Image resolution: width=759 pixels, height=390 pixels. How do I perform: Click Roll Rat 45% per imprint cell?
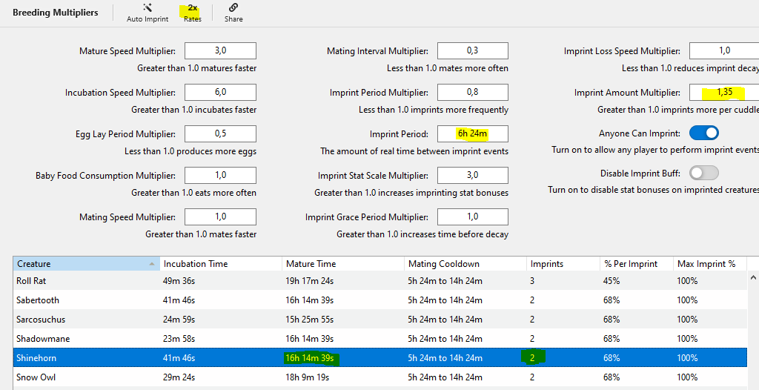pos(611,281)
